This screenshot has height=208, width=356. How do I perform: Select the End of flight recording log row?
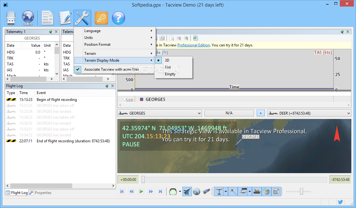(x=60, y=141)
